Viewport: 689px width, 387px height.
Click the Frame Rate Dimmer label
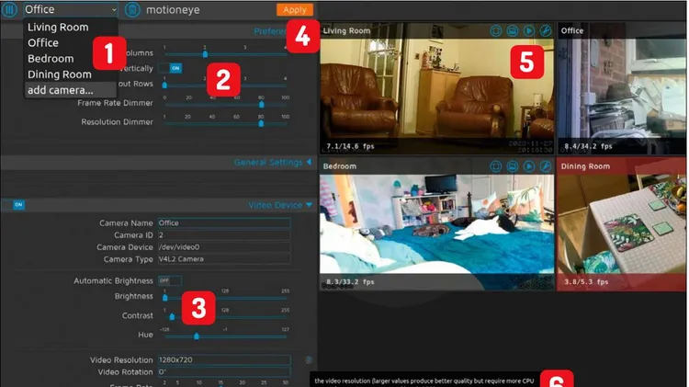[115, 103]
